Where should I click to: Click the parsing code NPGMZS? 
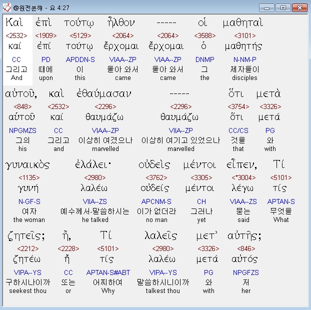[22, 130]
